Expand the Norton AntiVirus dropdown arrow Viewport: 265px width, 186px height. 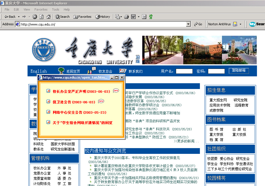(x=240, y=24)
